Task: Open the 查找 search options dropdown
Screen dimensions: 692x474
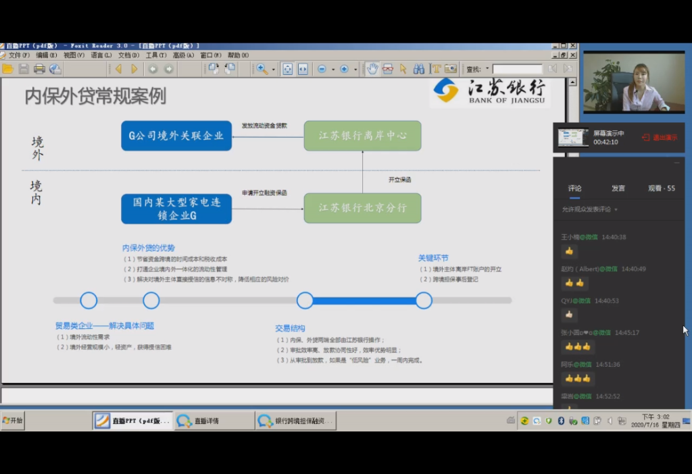Action: pos(487,69)
